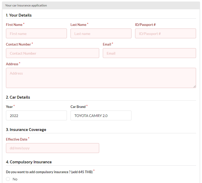Click the 'Email' field label
The image size is (202, 183).
pyautogui.click(x=107, y=44)
